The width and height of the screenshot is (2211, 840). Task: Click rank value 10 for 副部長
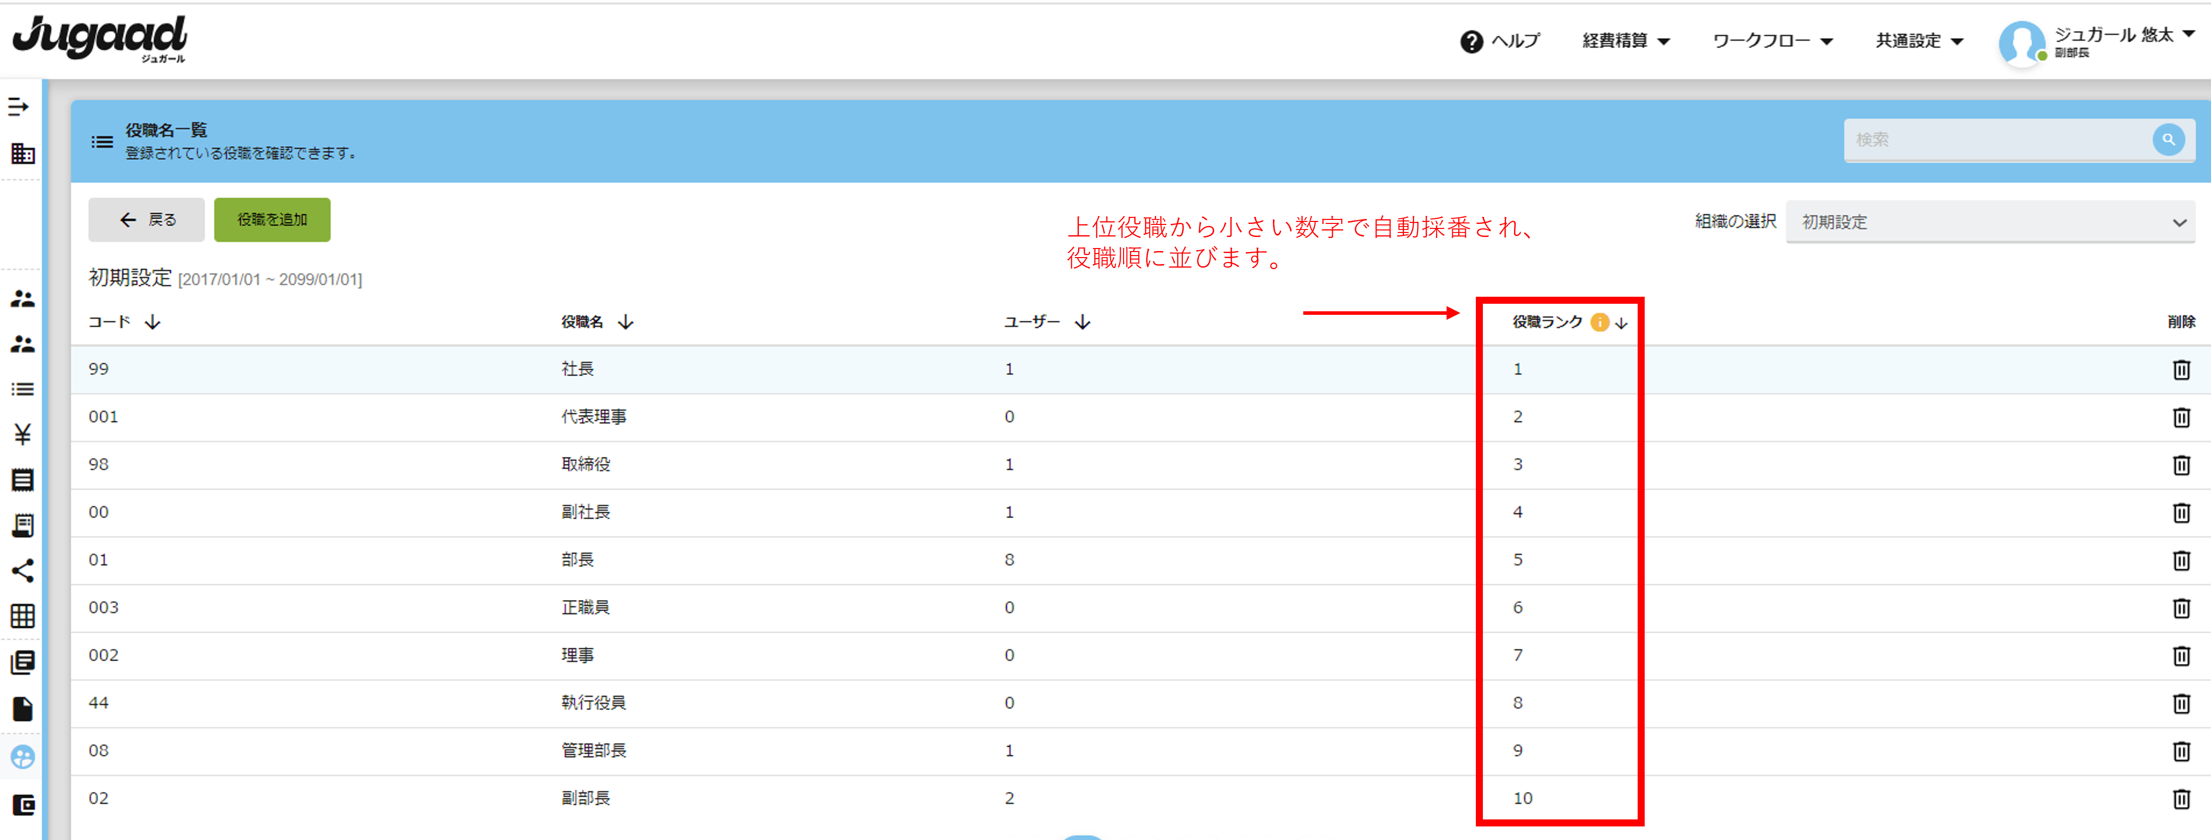(x=1523, y=798)
